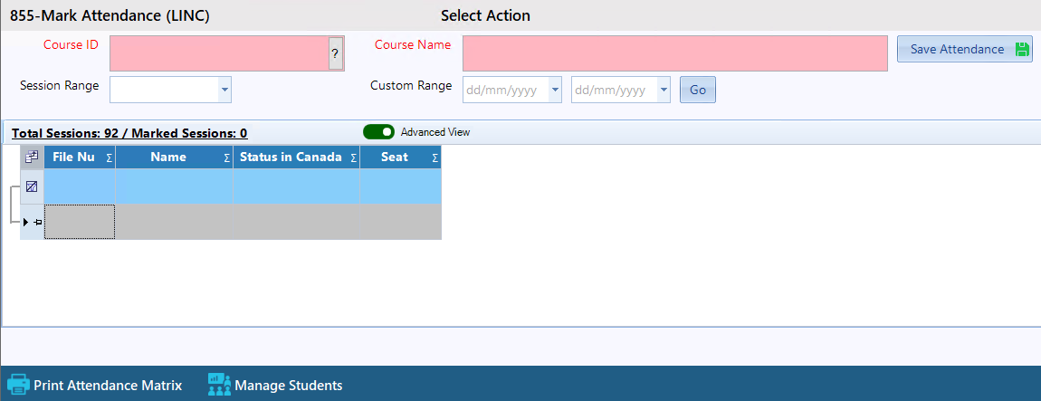Click the sigma summary icon in Name column
Image resolution: width=1041 pixels, height=401 pixels.
[x=227, y=158]
